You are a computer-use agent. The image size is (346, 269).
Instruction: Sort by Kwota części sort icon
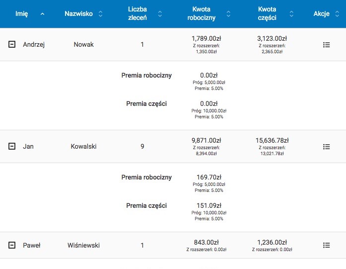pyautogui.click(x=290, y=14)
